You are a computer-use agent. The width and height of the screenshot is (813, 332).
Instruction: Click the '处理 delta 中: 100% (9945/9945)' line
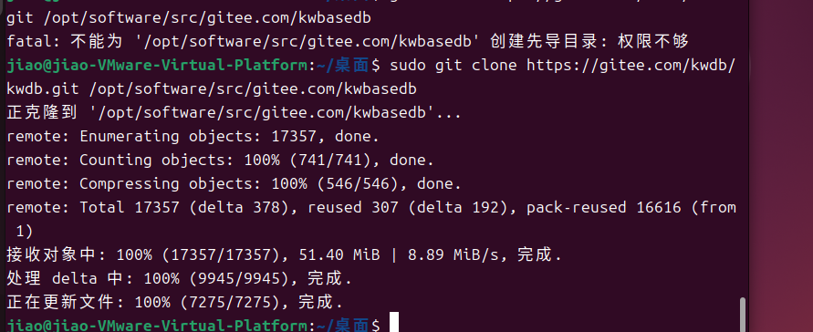coord(180,279)
